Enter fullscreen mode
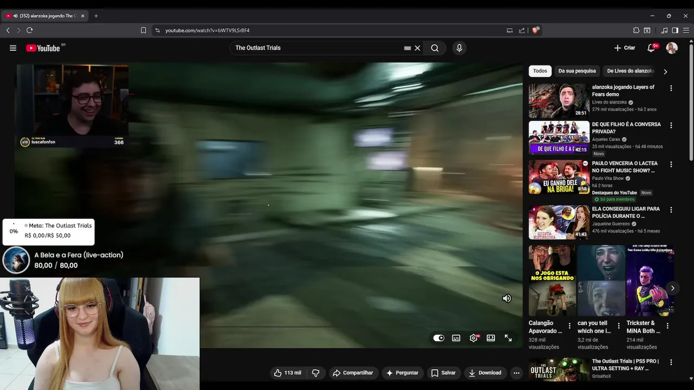Viewport: 694px width, 390px height. tap(508, 338)
